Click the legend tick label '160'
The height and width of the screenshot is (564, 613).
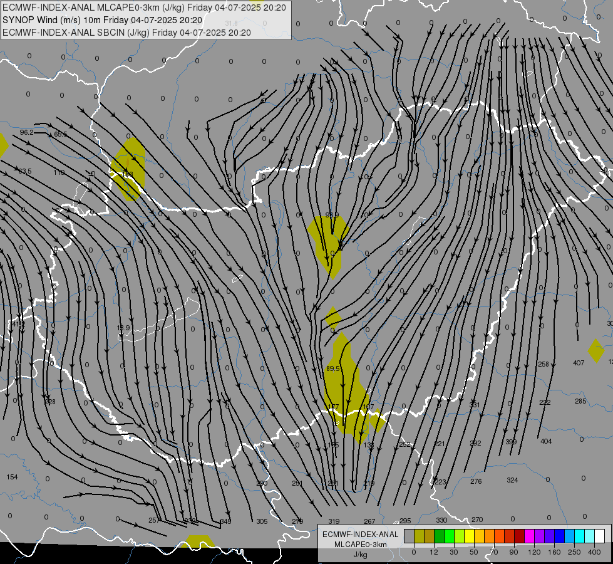(554, 552)
